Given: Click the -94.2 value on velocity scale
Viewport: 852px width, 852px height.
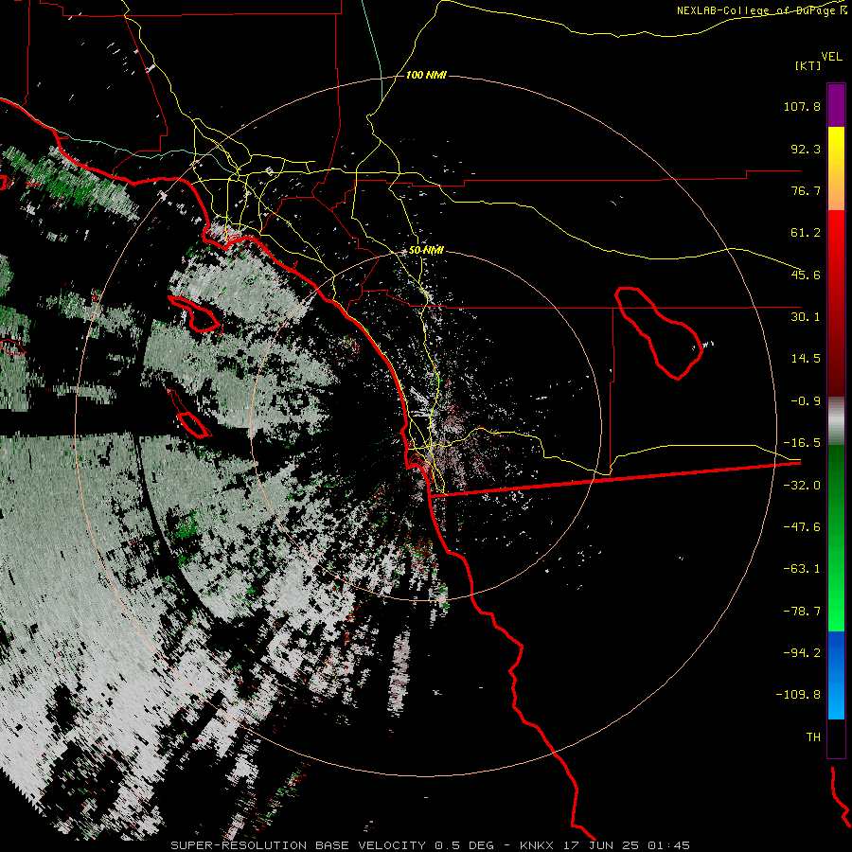Looking at the screenshot, I should (x=802, y=652).
